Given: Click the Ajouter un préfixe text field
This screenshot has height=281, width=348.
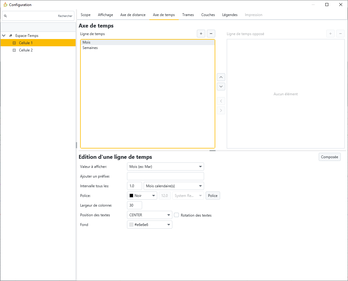Looking at the screenshot, I should [165, 176].
